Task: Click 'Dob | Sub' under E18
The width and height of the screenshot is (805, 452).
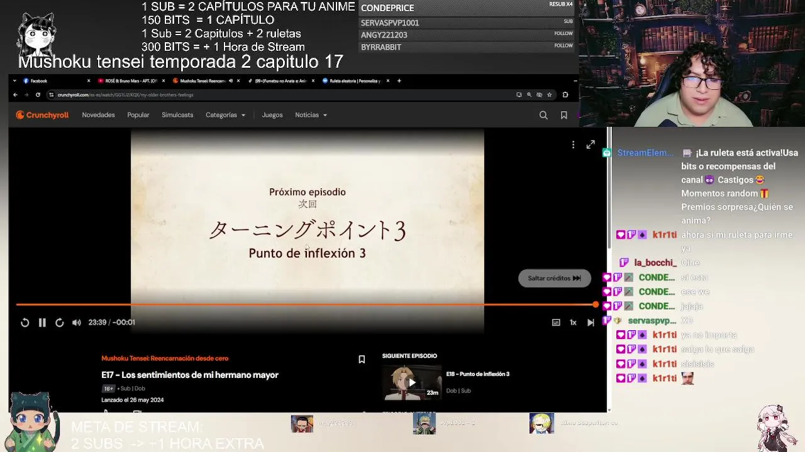Action: [x=458, y=390]
